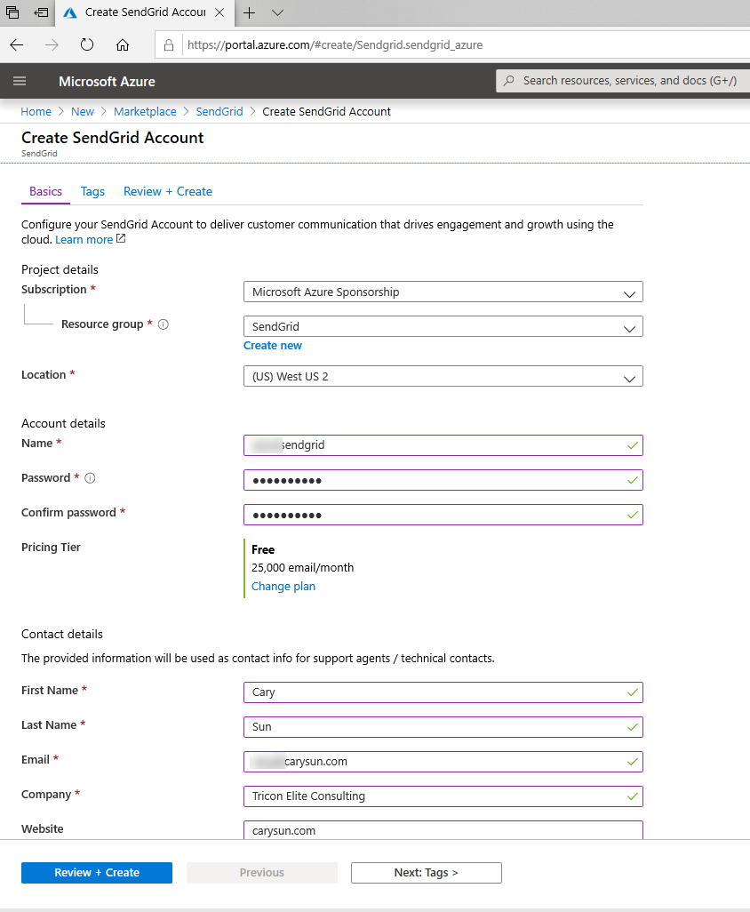Click the Last Name field
The width and height of the screenshot is (750, 912).
(443, 727)
